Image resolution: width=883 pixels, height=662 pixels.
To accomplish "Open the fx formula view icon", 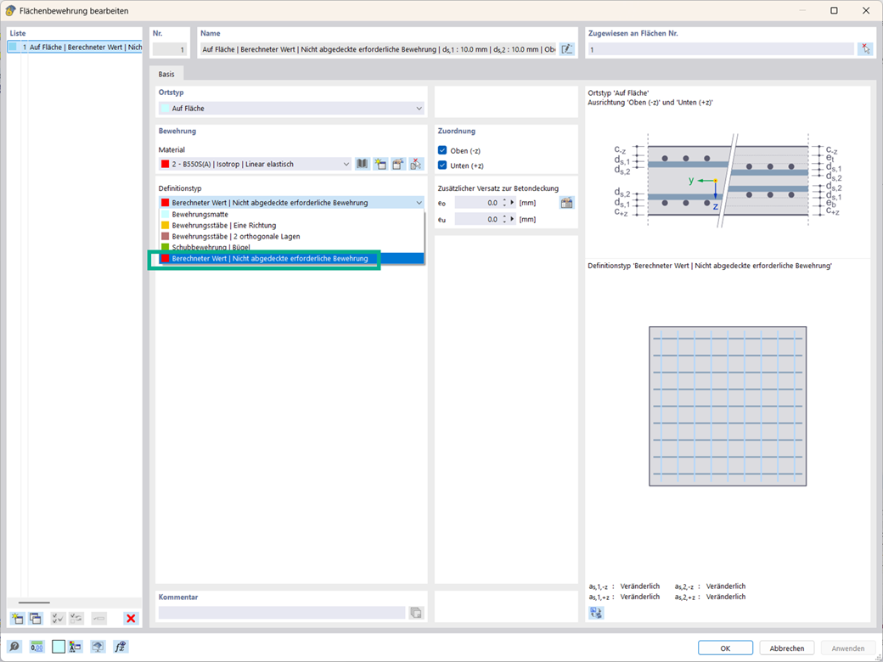I will pos(120,647).
